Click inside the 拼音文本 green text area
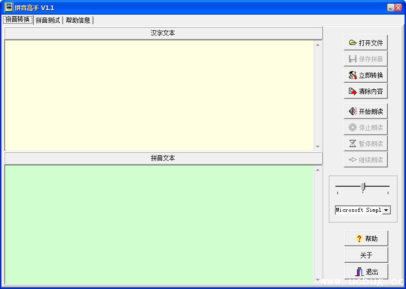406x289 pixels. pos(159,224)
